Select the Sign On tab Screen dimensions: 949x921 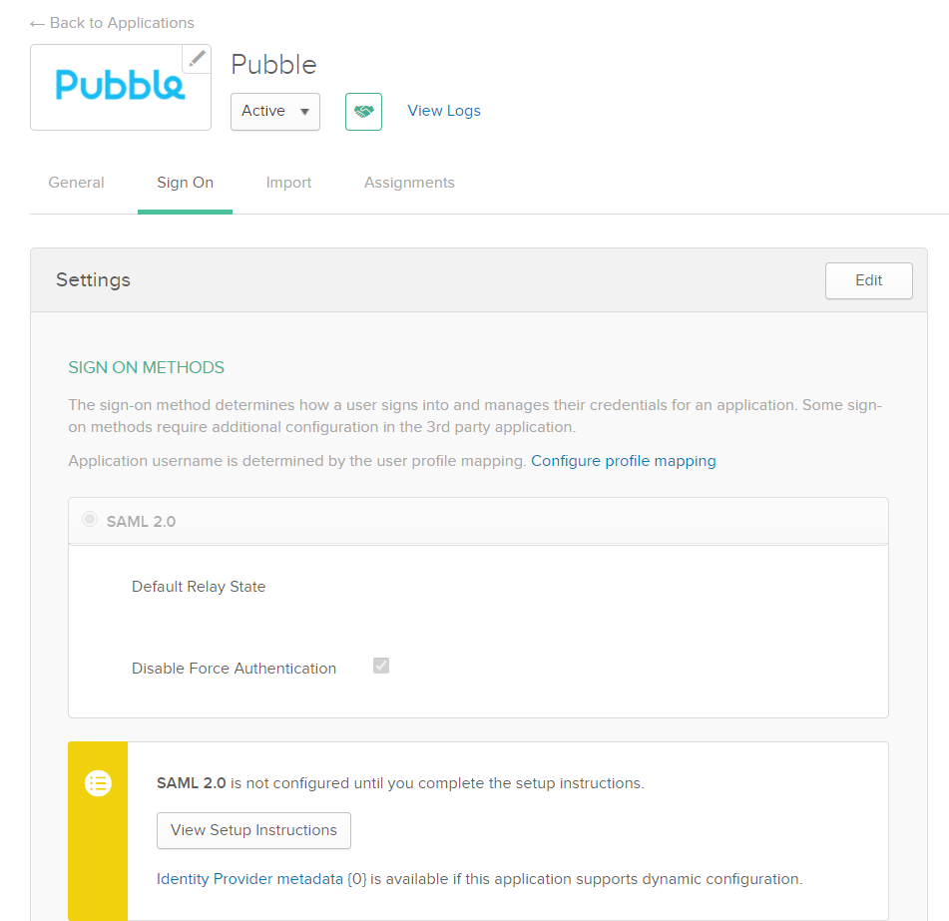coord(186,183)
